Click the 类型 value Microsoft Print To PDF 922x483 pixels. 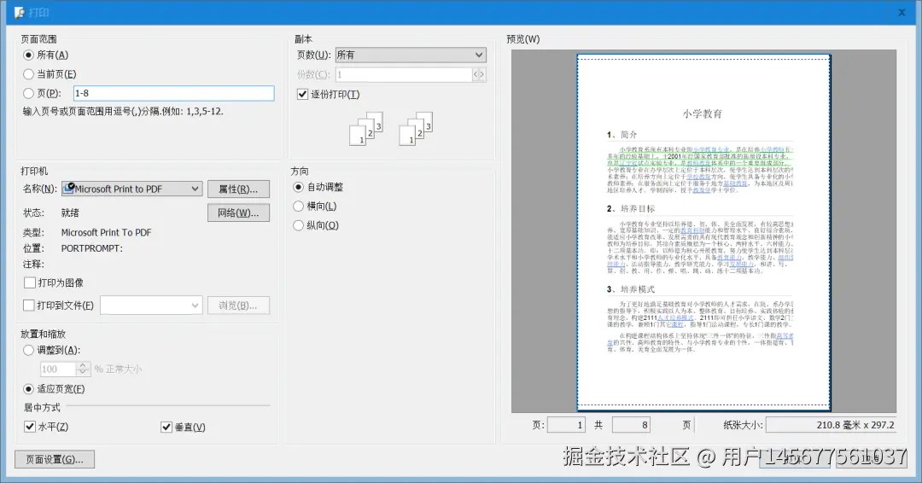coord(106,233)
